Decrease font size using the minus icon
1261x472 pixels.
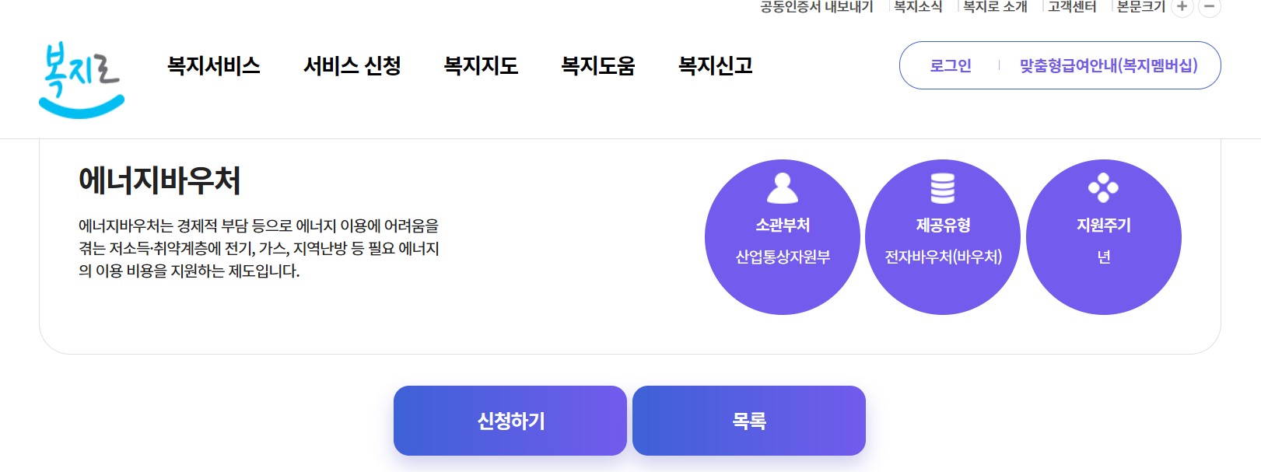pos(1208,7)
